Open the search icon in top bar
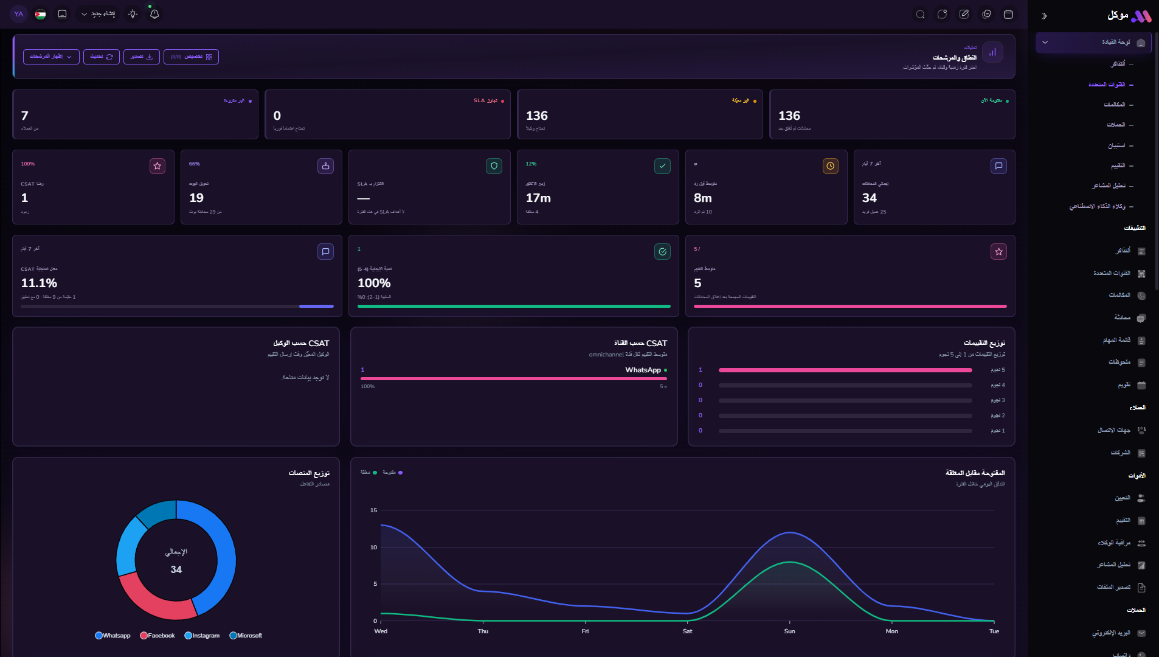 [921, 14]
